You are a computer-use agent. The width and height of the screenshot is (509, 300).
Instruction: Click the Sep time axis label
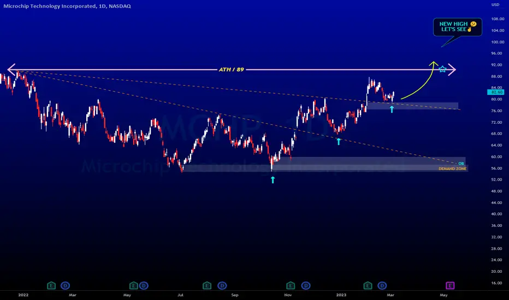235,295
